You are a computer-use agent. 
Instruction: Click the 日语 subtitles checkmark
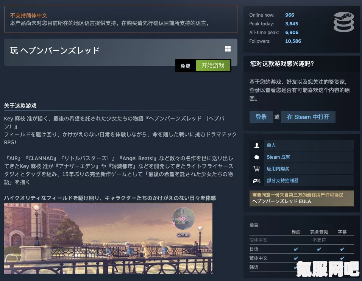[x=342, y=249]
